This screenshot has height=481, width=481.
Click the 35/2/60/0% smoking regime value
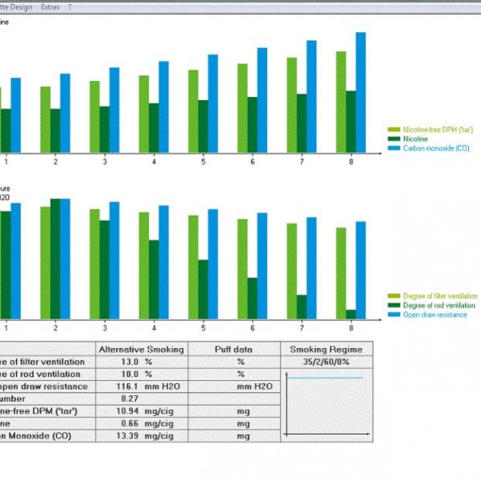tap(325, 362)
